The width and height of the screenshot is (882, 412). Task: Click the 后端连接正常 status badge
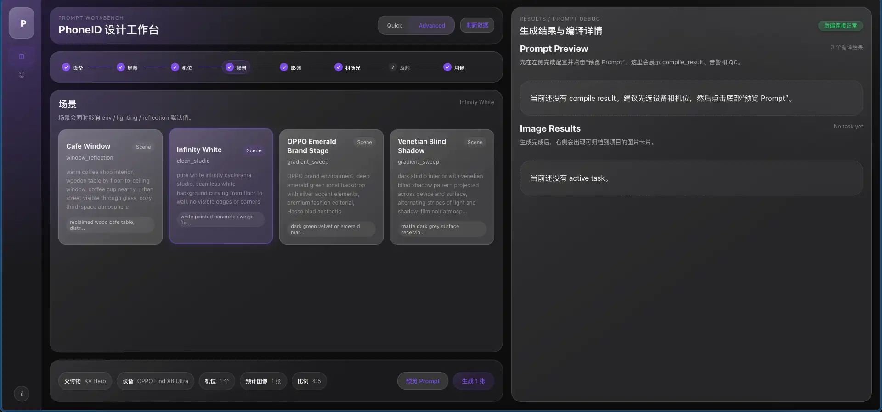click(840, 26)
